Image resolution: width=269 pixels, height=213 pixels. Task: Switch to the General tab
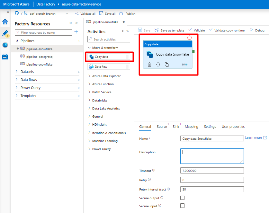(145, 127)
